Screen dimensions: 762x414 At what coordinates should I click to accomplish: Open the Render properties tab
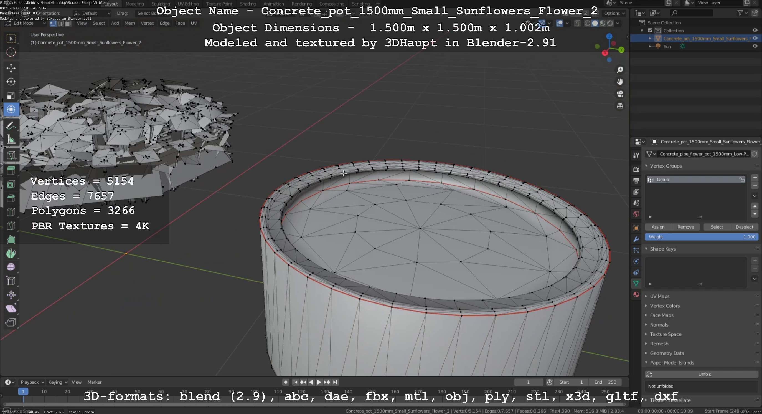pos(636,169)
